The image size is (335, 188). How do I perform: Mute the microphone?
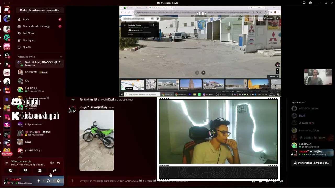click(x=38, y=181)
